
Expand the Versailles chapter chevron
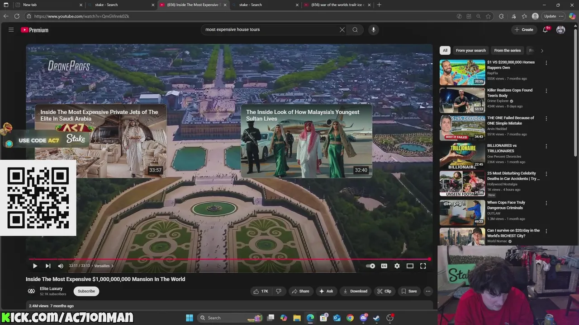coord(112,266)
